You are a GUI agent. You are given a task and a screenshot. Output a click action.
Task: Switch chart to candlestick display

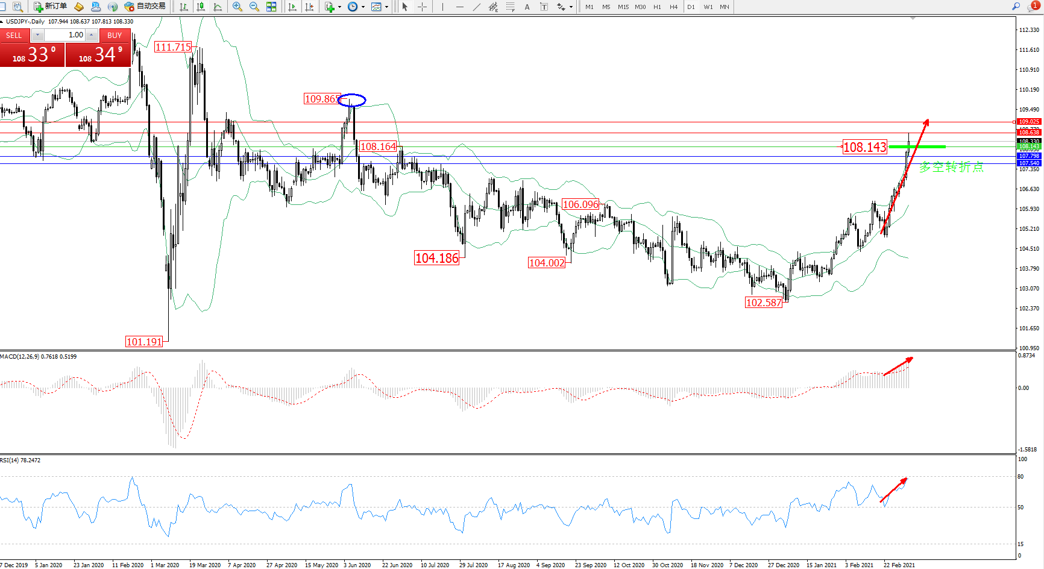pyautogui.click(x=201, y=7)
